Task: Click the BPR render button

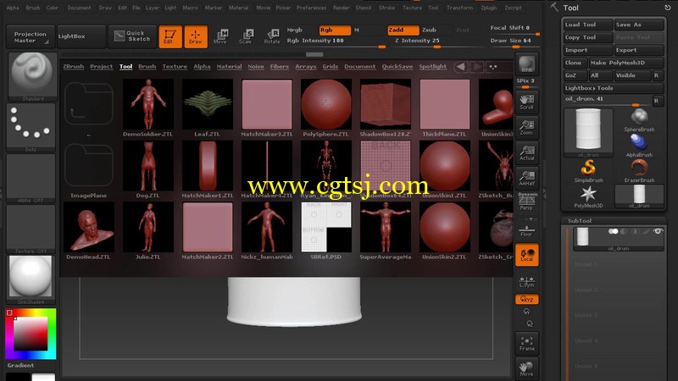Action: 526,64
